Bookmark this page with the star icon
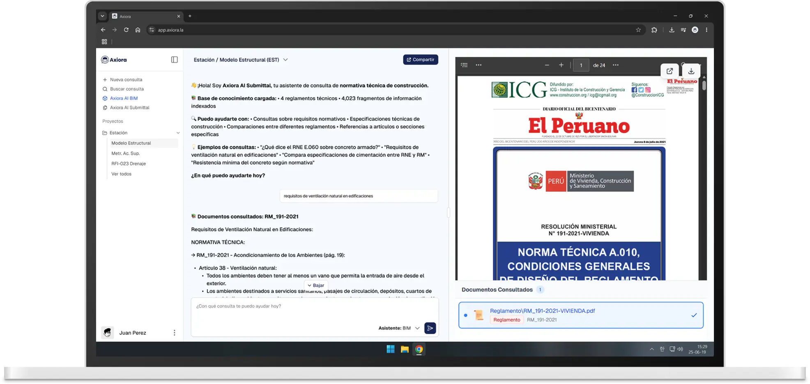 638,30
